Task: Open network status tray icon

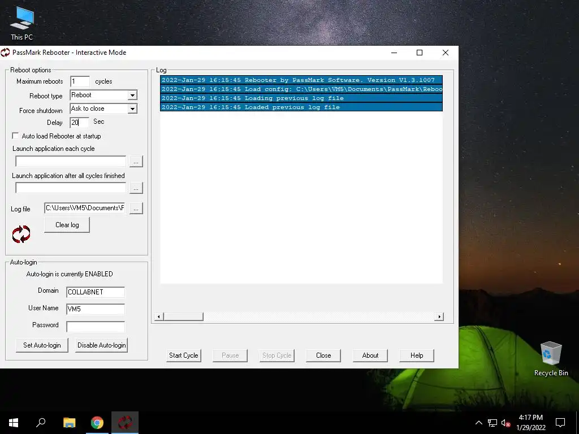Action: 492,423
